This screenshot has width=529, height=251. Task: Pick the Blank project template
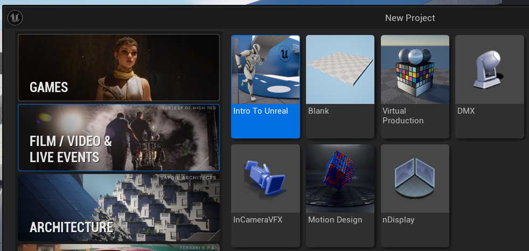(x=340, y=87)
